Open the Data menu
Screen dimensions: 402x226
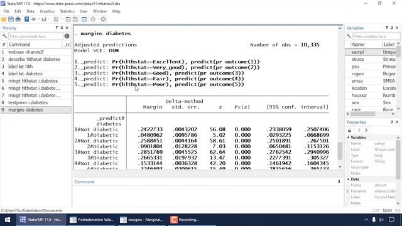(30, 11)
